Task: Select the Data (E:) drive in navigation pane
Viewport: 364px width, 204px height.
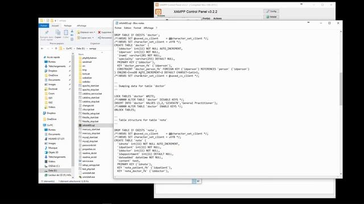Action: tap(52, 171)
